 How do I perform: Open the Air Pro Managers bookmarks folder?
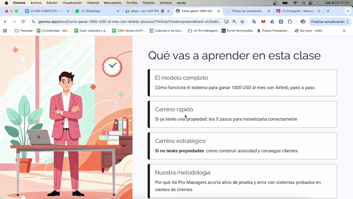pos(203,31)
